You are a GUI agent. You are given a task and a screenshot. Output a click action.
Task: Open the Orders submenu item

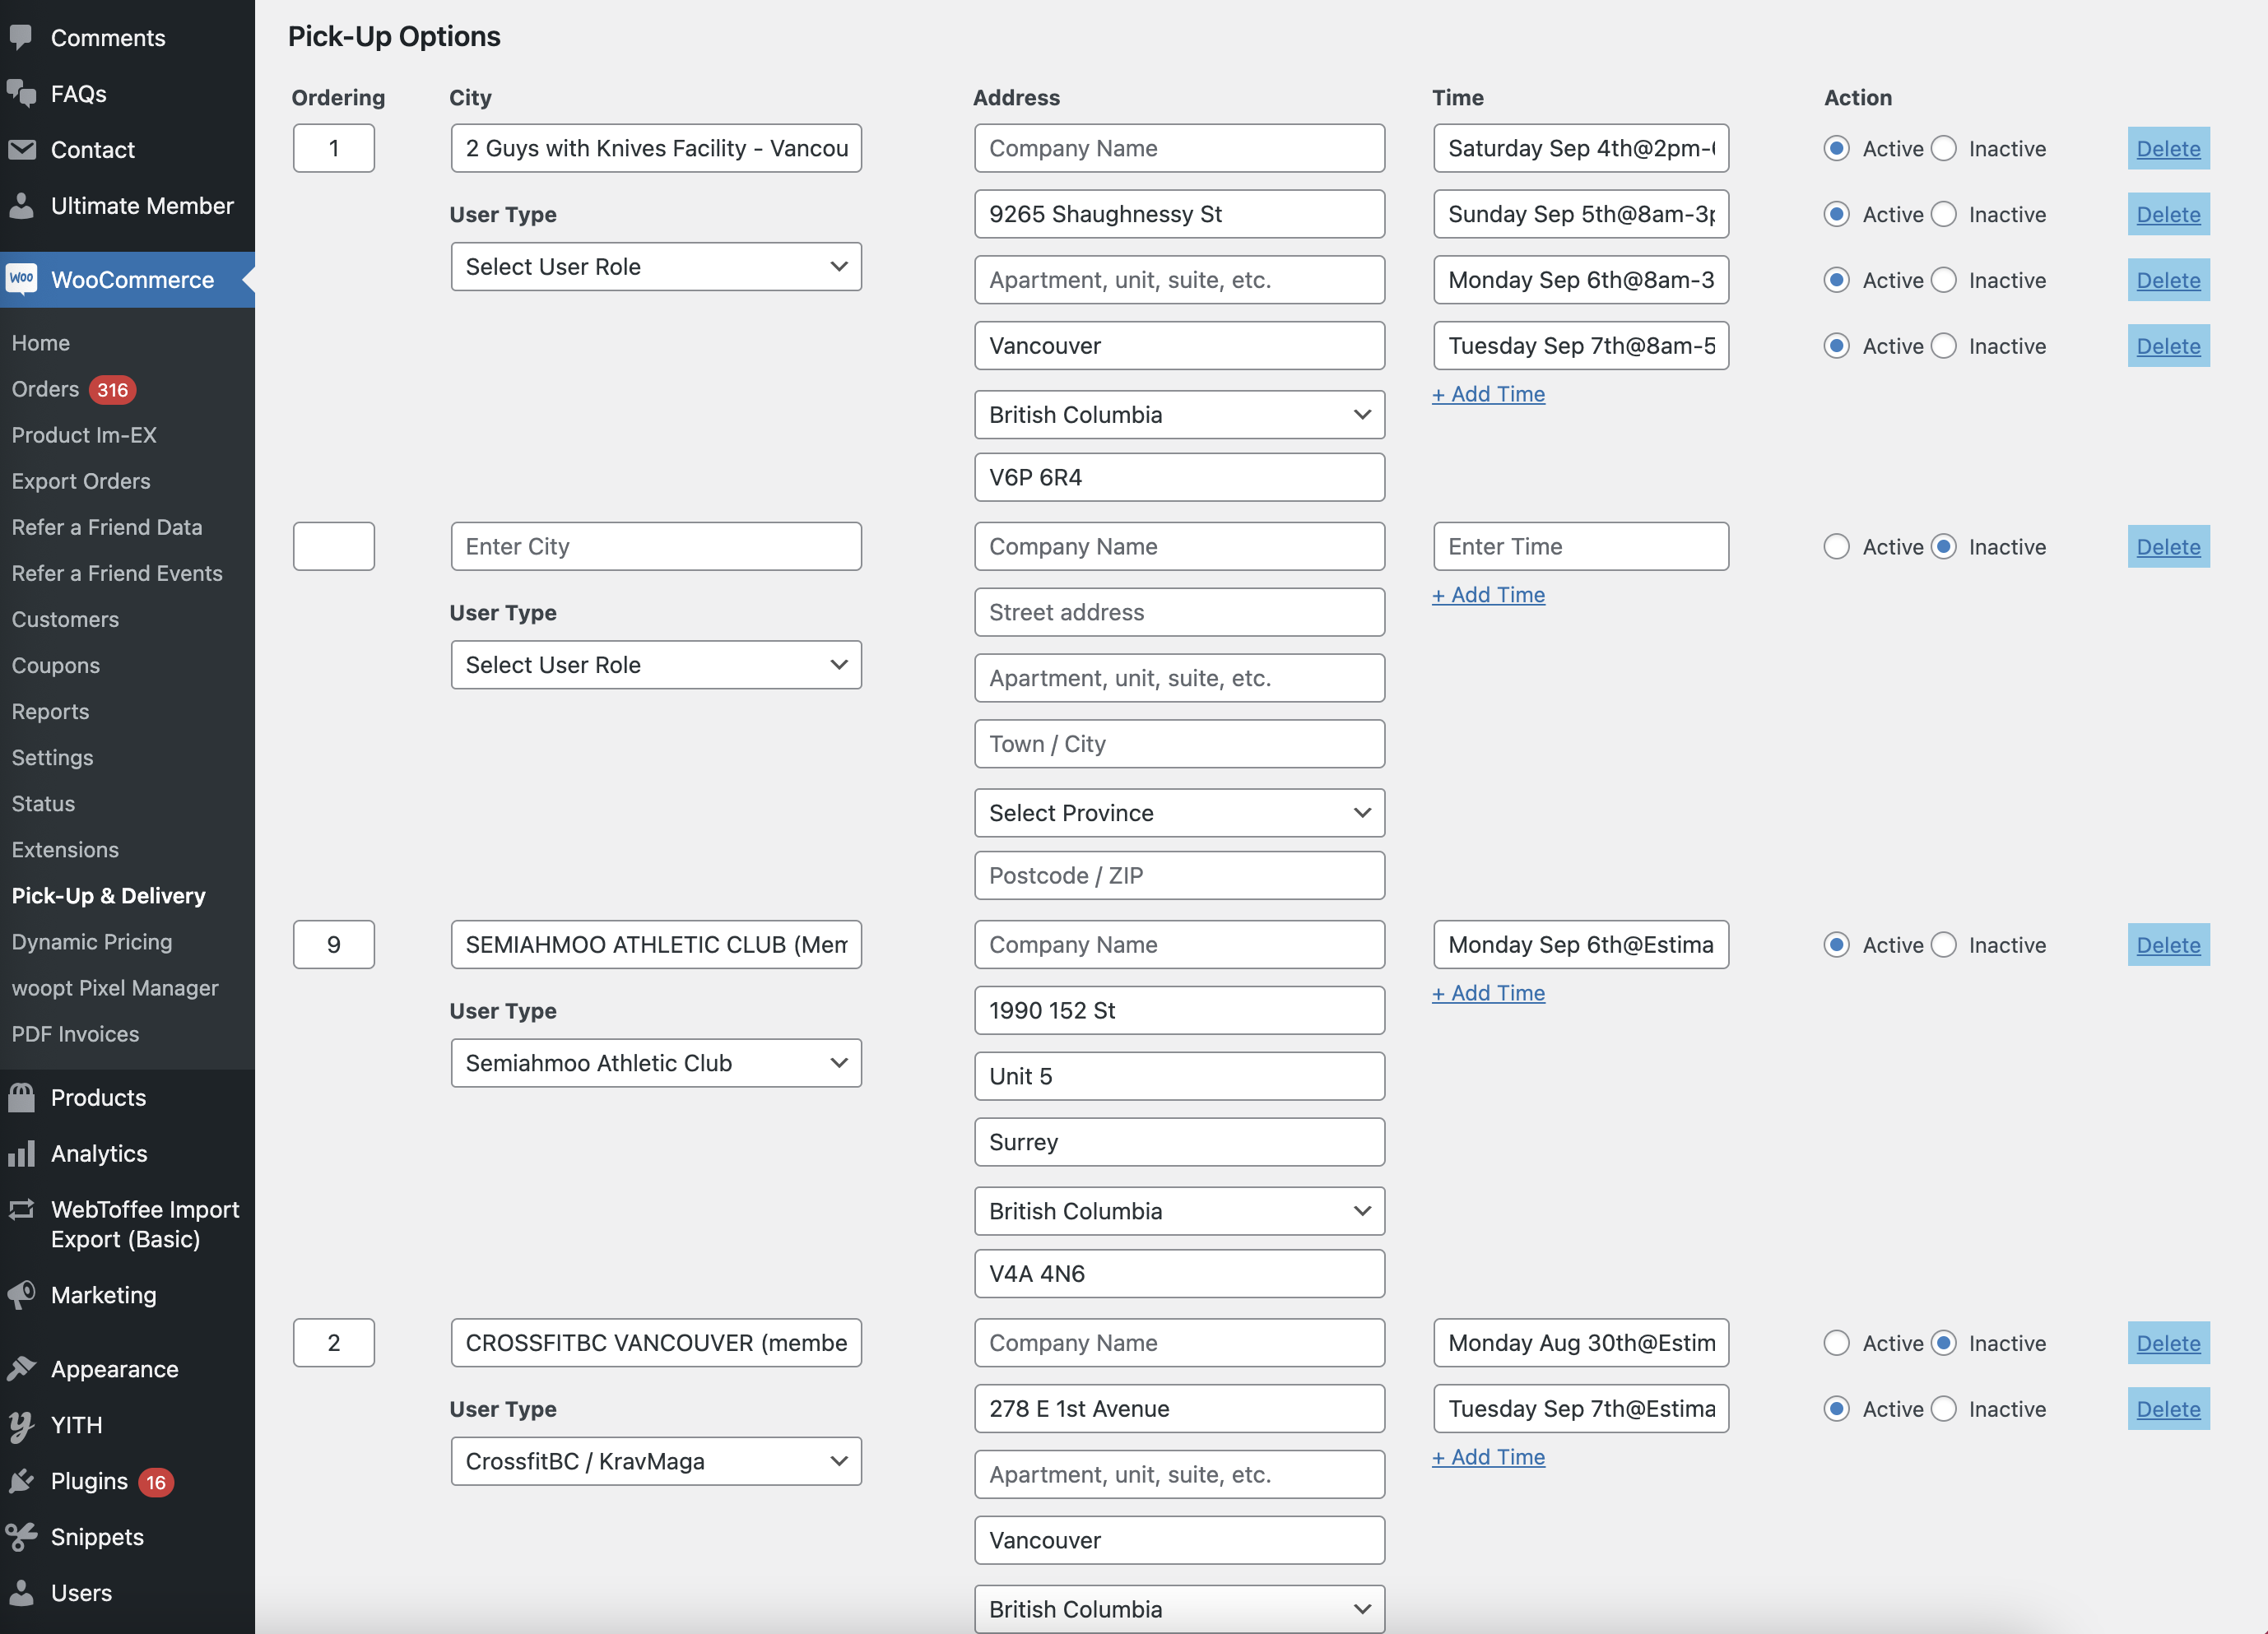[x=45, y=389]
